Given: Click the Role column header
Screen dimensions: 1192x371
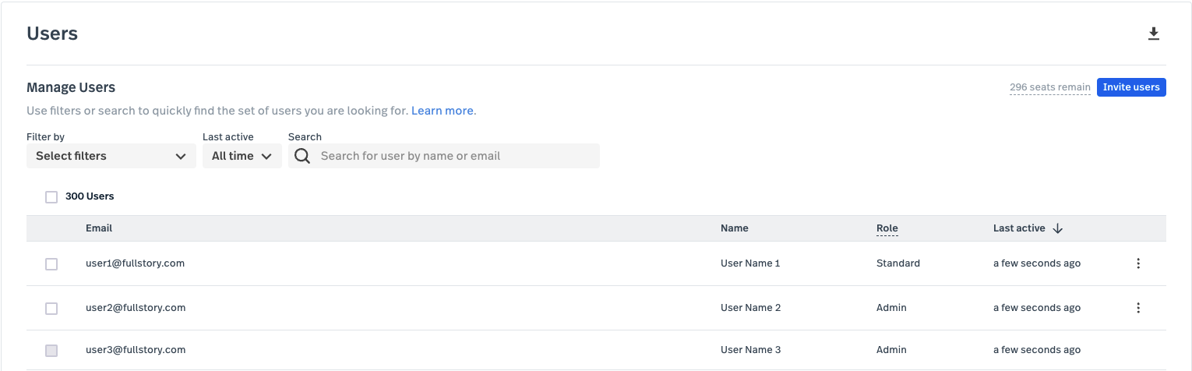Looking at the screenshot, I should (x=887, y=228).
